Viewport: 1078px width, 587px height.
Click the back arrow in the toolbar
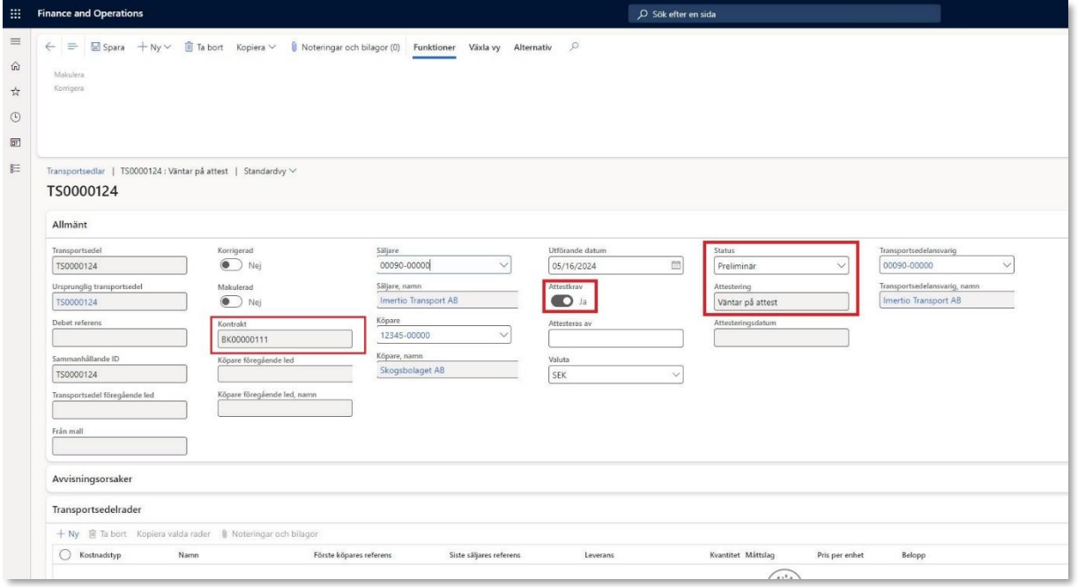point(51,47)
